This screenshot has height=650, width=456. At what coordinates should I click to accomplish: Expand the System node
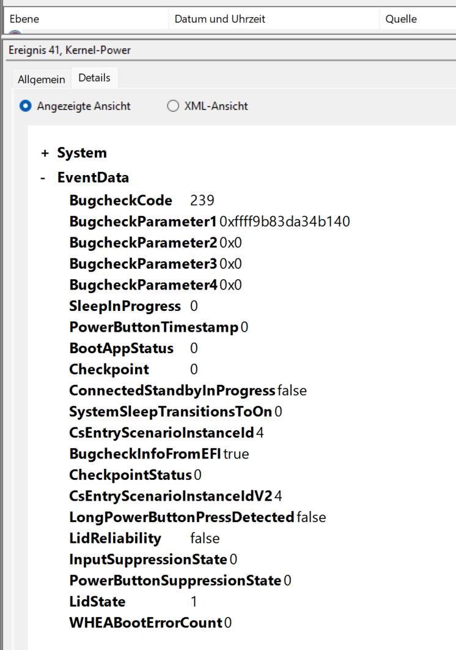coord(45,153)
